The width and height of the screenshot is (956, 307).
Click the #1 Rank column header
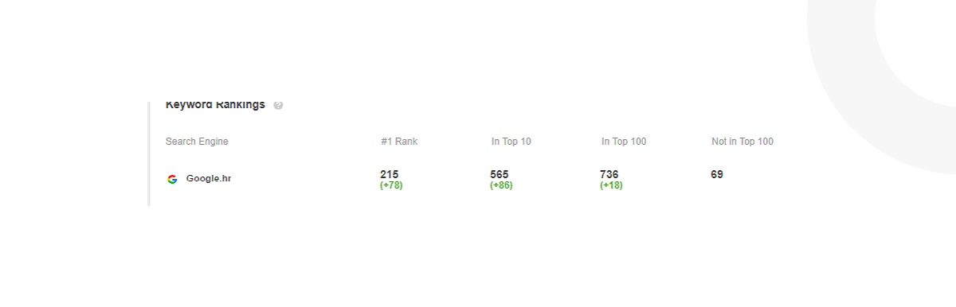click(x=399, y=142)
